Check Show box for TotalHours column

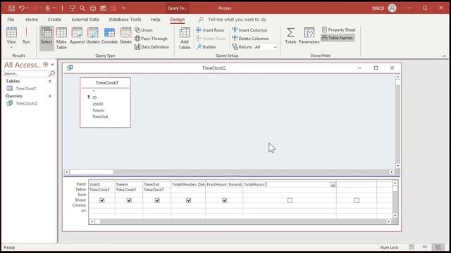290,200
